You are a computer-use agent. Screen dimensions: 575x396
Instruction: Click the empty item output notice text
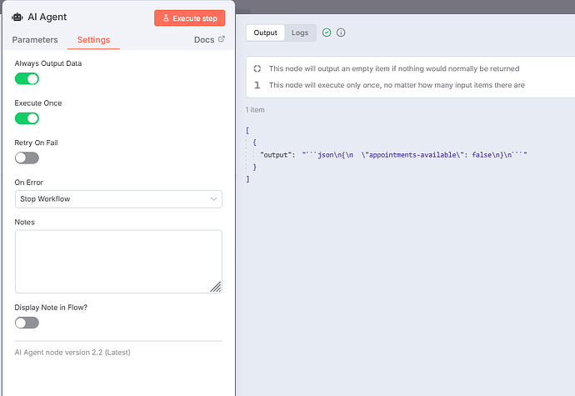394,68
